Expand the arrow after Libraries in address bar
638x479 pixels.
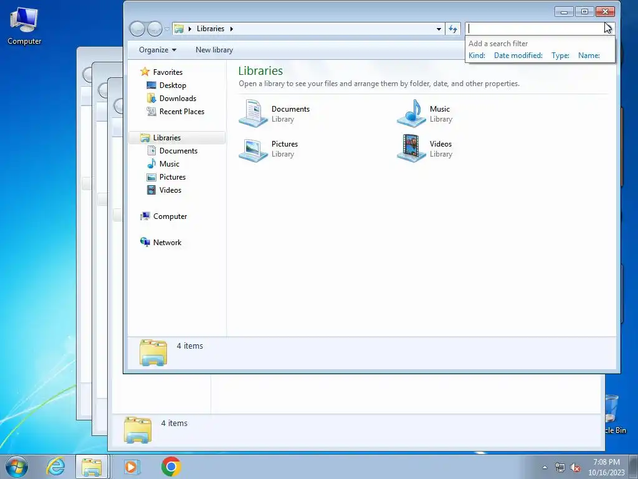[232, 29]
